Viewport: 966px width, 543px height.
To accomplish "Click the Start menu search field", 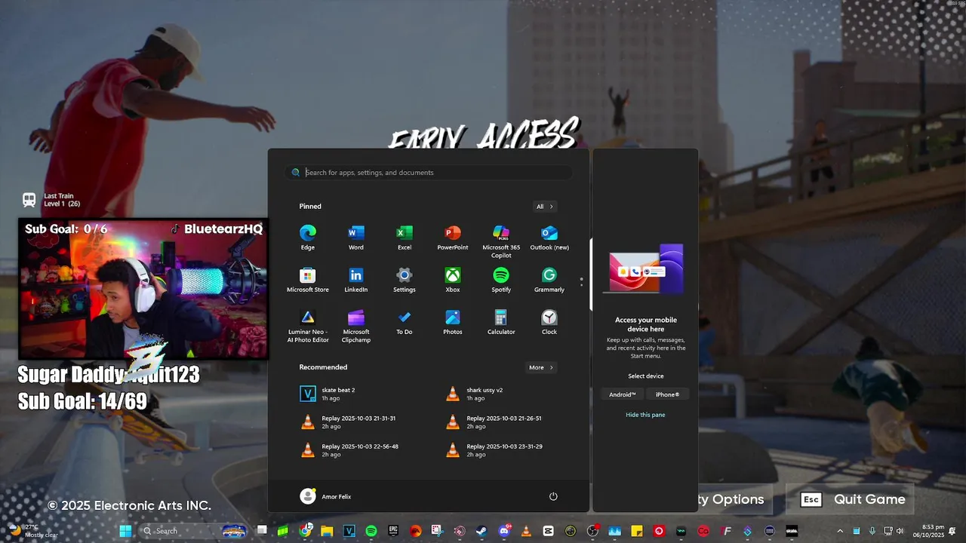I will (x=429, y=173).
